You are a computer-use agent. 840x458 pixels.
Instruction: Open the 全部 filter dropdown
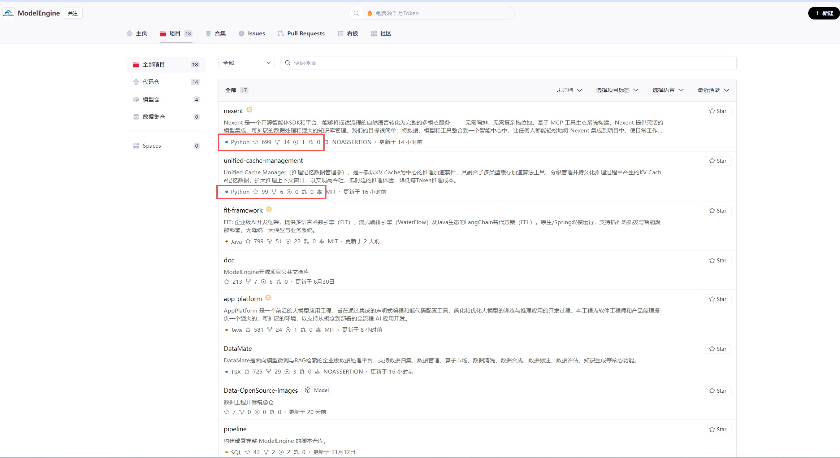pos(246,63)
